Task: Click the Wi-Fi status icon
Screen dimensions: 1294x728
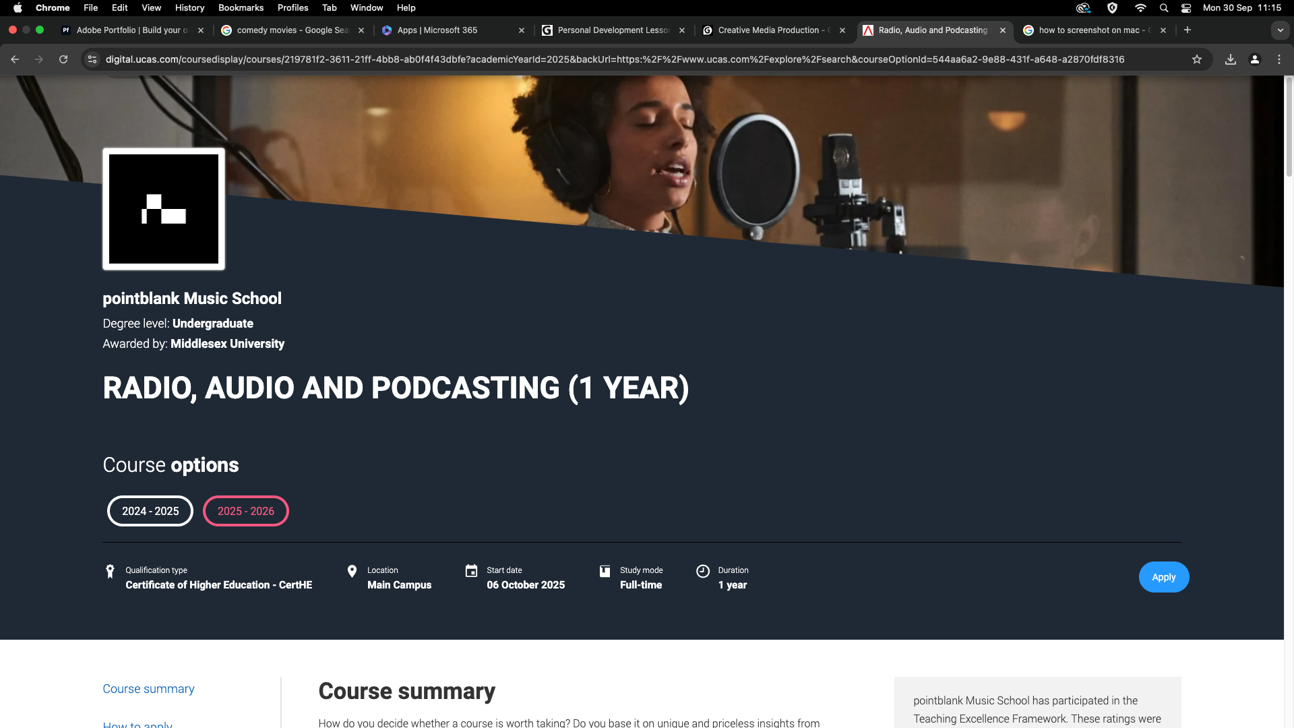Action: (1140, 8)
